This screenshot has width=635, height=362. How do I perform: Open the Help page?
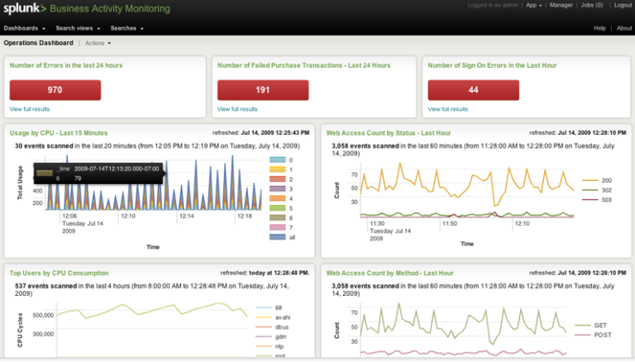[x=599, y=28]
